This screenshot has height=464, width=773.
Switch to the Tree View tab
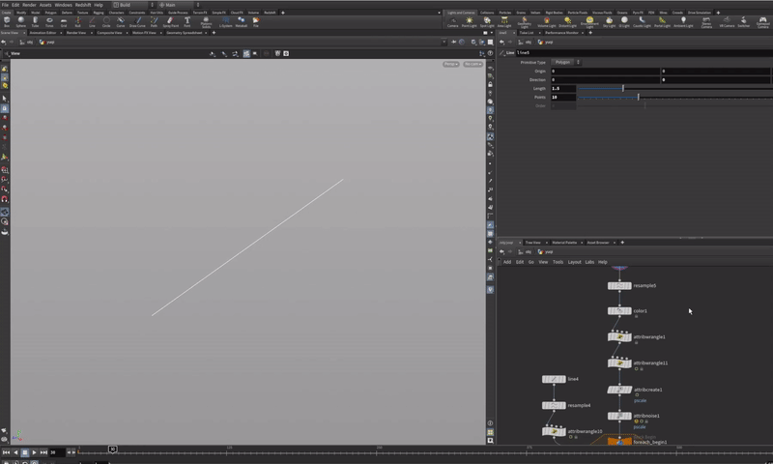[533, 243]
